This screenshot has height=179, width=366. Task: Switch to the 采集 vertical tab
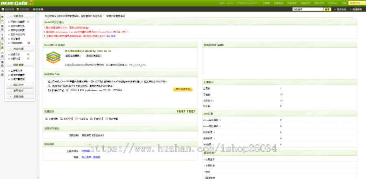pos(2,46)
